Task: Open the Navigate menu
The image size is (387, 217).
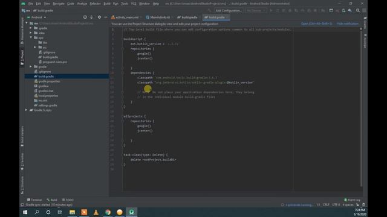Action: tap(59, 4)
